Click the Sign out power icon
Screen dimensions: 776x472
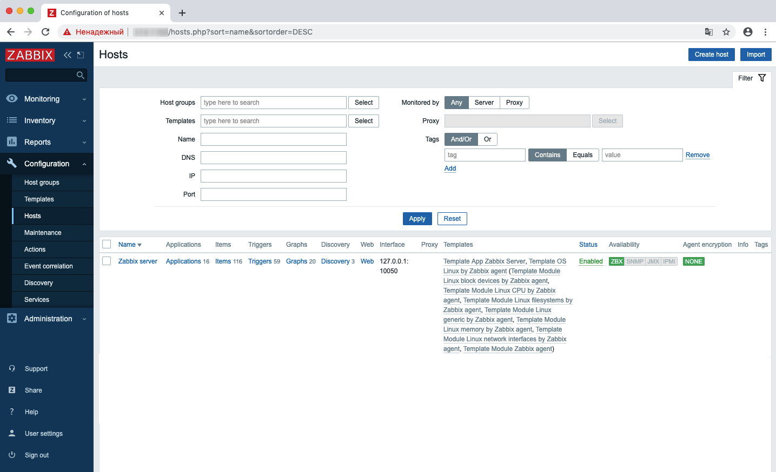pos(12,455)
